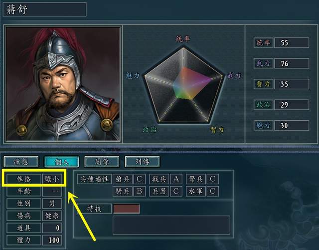Switch to the 關係 tab
Screen dimensions: 319x250
pyautogui.click(x=102, y=162)
